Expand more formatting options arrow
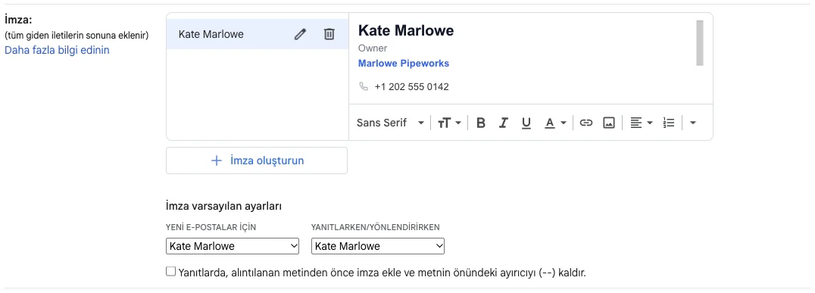Viewport: 815px width, 293px height. [692, 123]
